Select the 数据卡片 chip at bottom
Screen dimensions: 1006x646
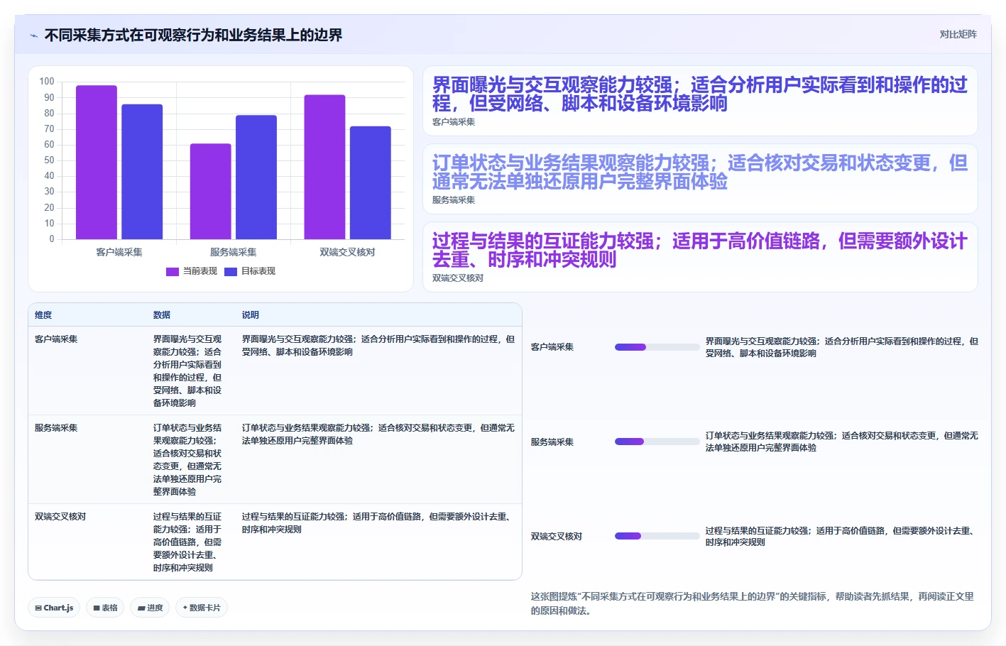point(202,608)
